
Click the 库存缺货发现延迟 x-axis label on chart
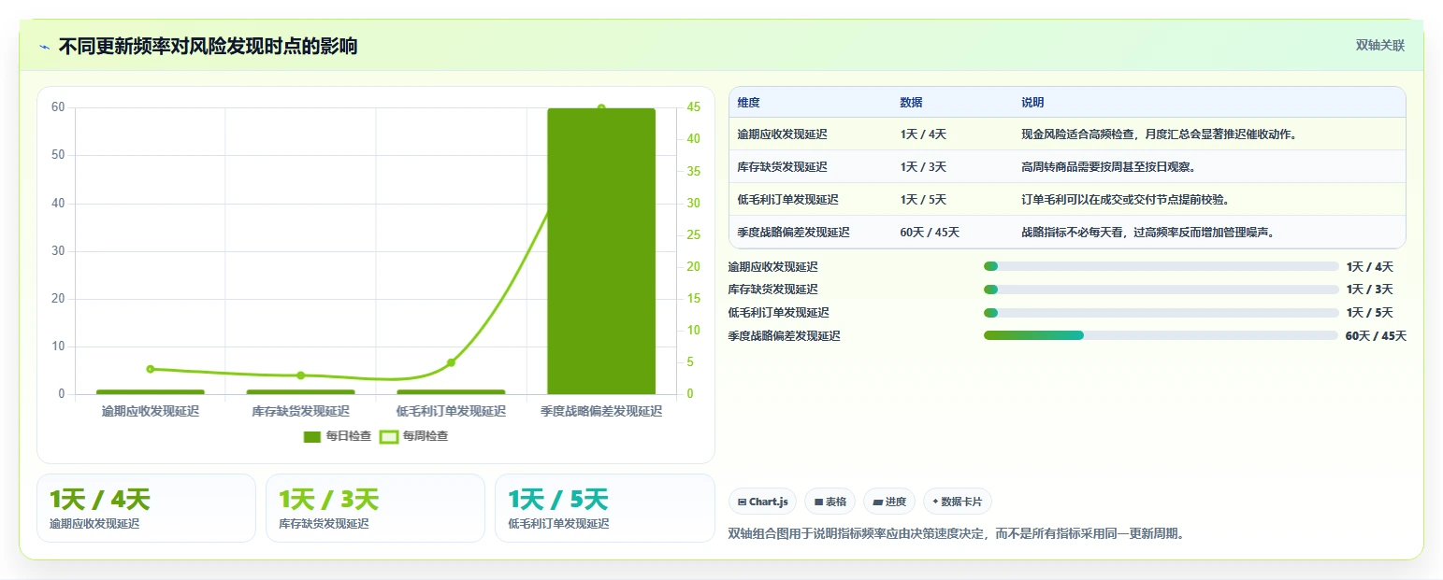[x=300, y=411]
